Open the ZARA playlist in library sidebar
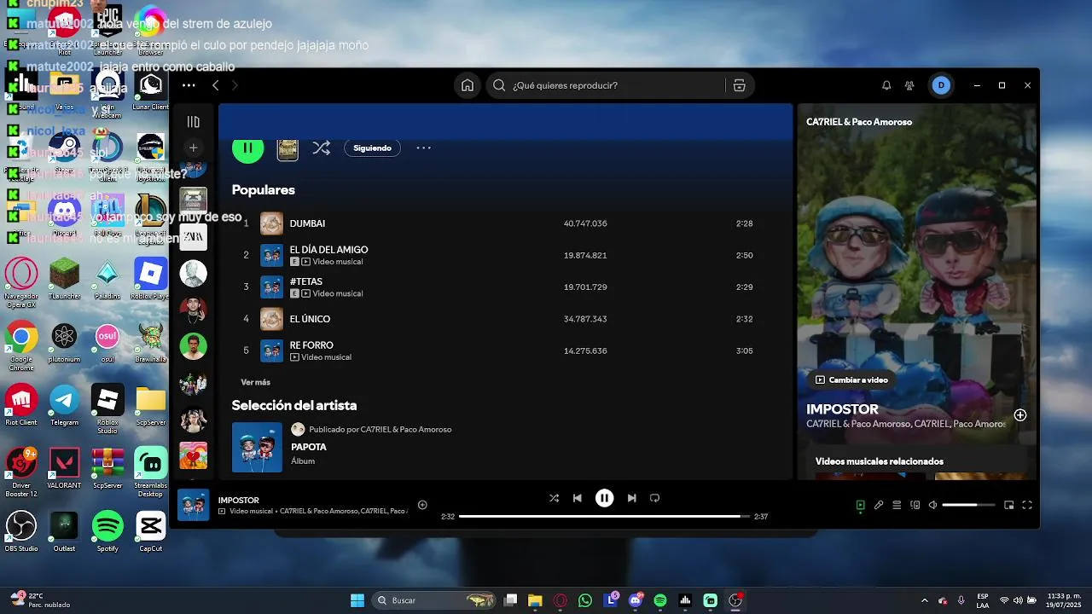The height and width of the screenshot is (614, 1092). coord(194,236)
